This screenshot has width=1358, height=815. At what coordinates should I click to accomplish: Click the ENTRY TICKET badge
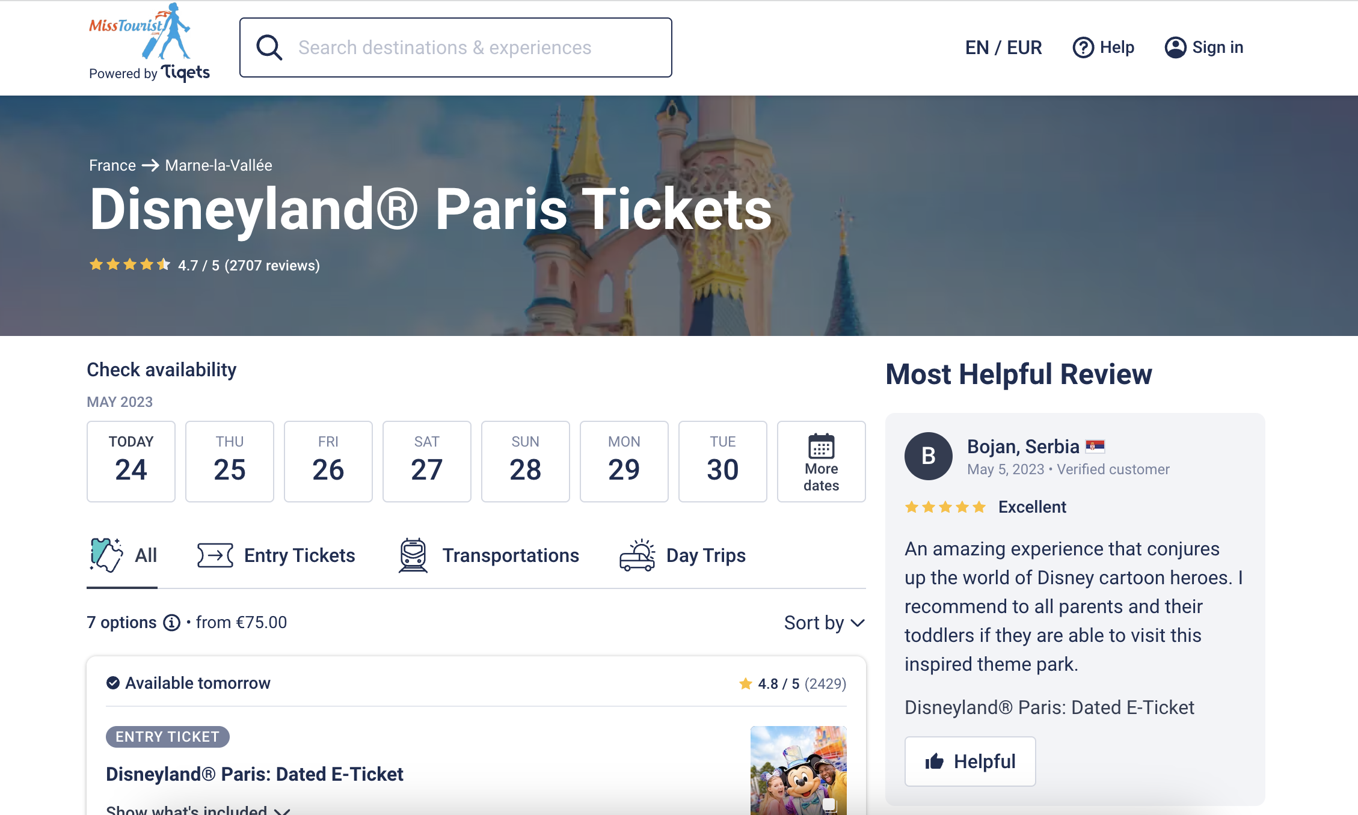(168, 737)
